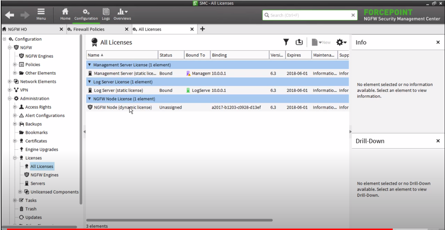
Task: Collapse the left tree panel arrow
Action: [84, 132]
